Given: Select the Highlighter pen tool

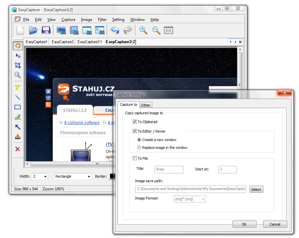Looking at the screenshot, I should [x=18, y=117].
